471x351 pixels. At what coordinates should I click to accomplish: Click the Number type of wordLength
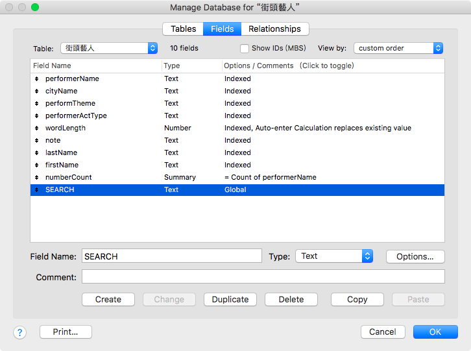178,128
